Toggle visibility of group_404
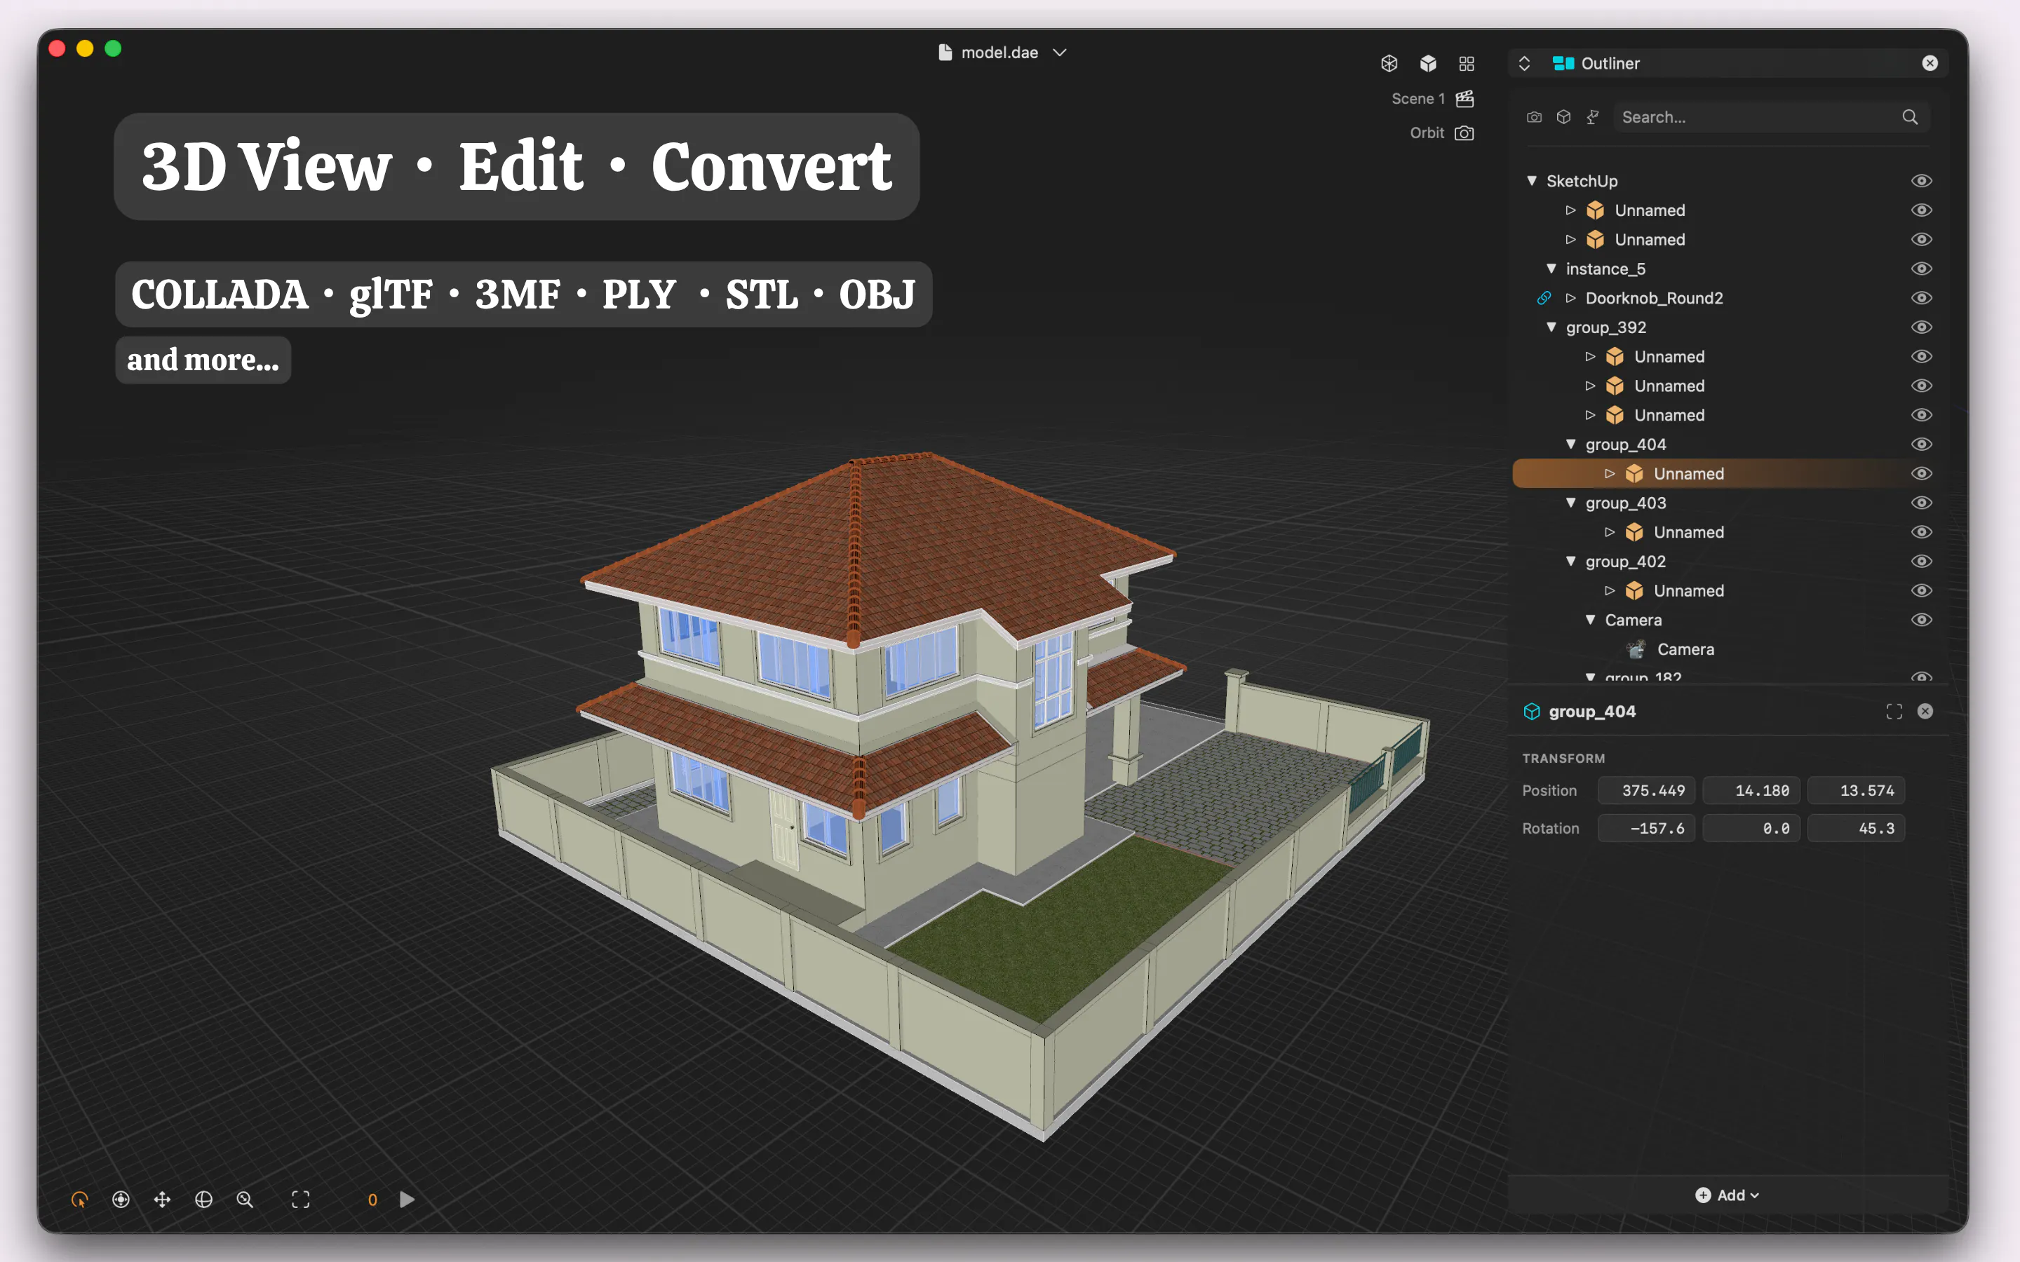This screenshot has height=1262, width=2020. (1922, 444)
